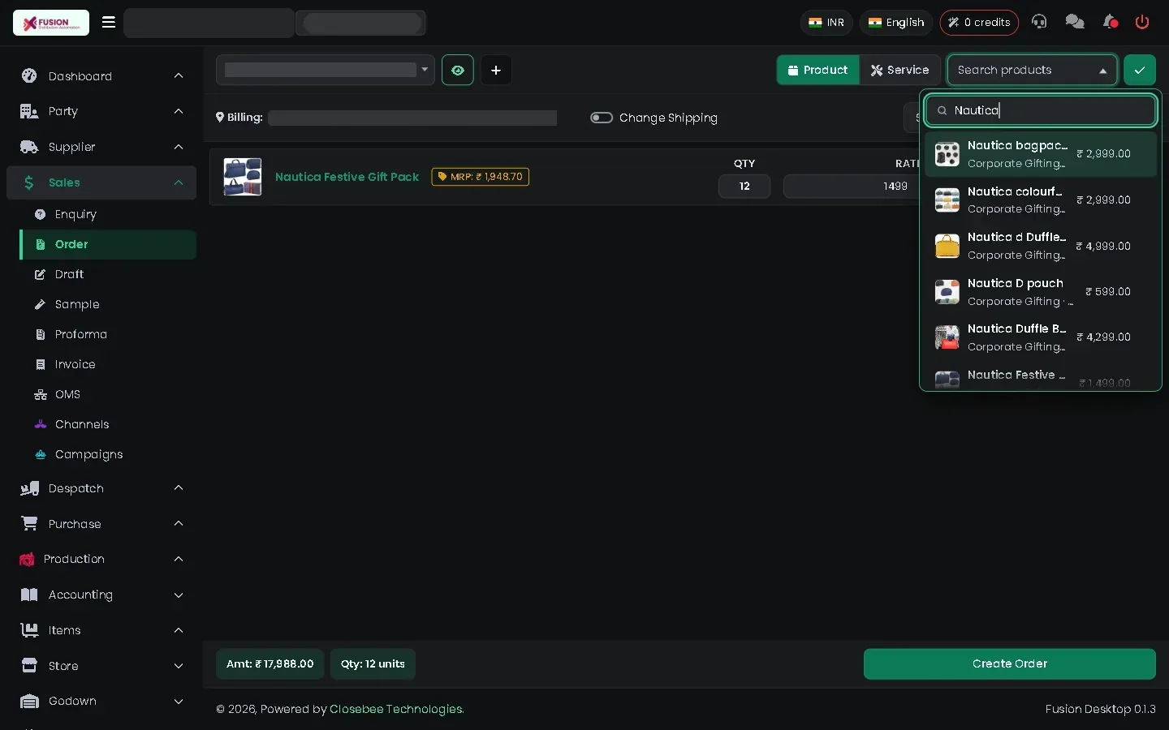Image resolution: width=1169 pixels, height=730 pixels.
Task: Click the rate field showing 1499
Action: tap(851, 186)
